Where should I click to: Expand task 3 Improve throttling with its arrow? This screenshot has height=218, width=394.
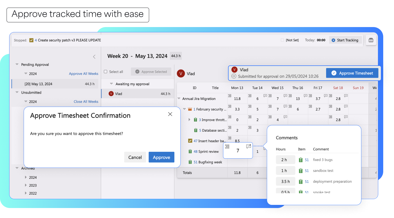[189, 120]
